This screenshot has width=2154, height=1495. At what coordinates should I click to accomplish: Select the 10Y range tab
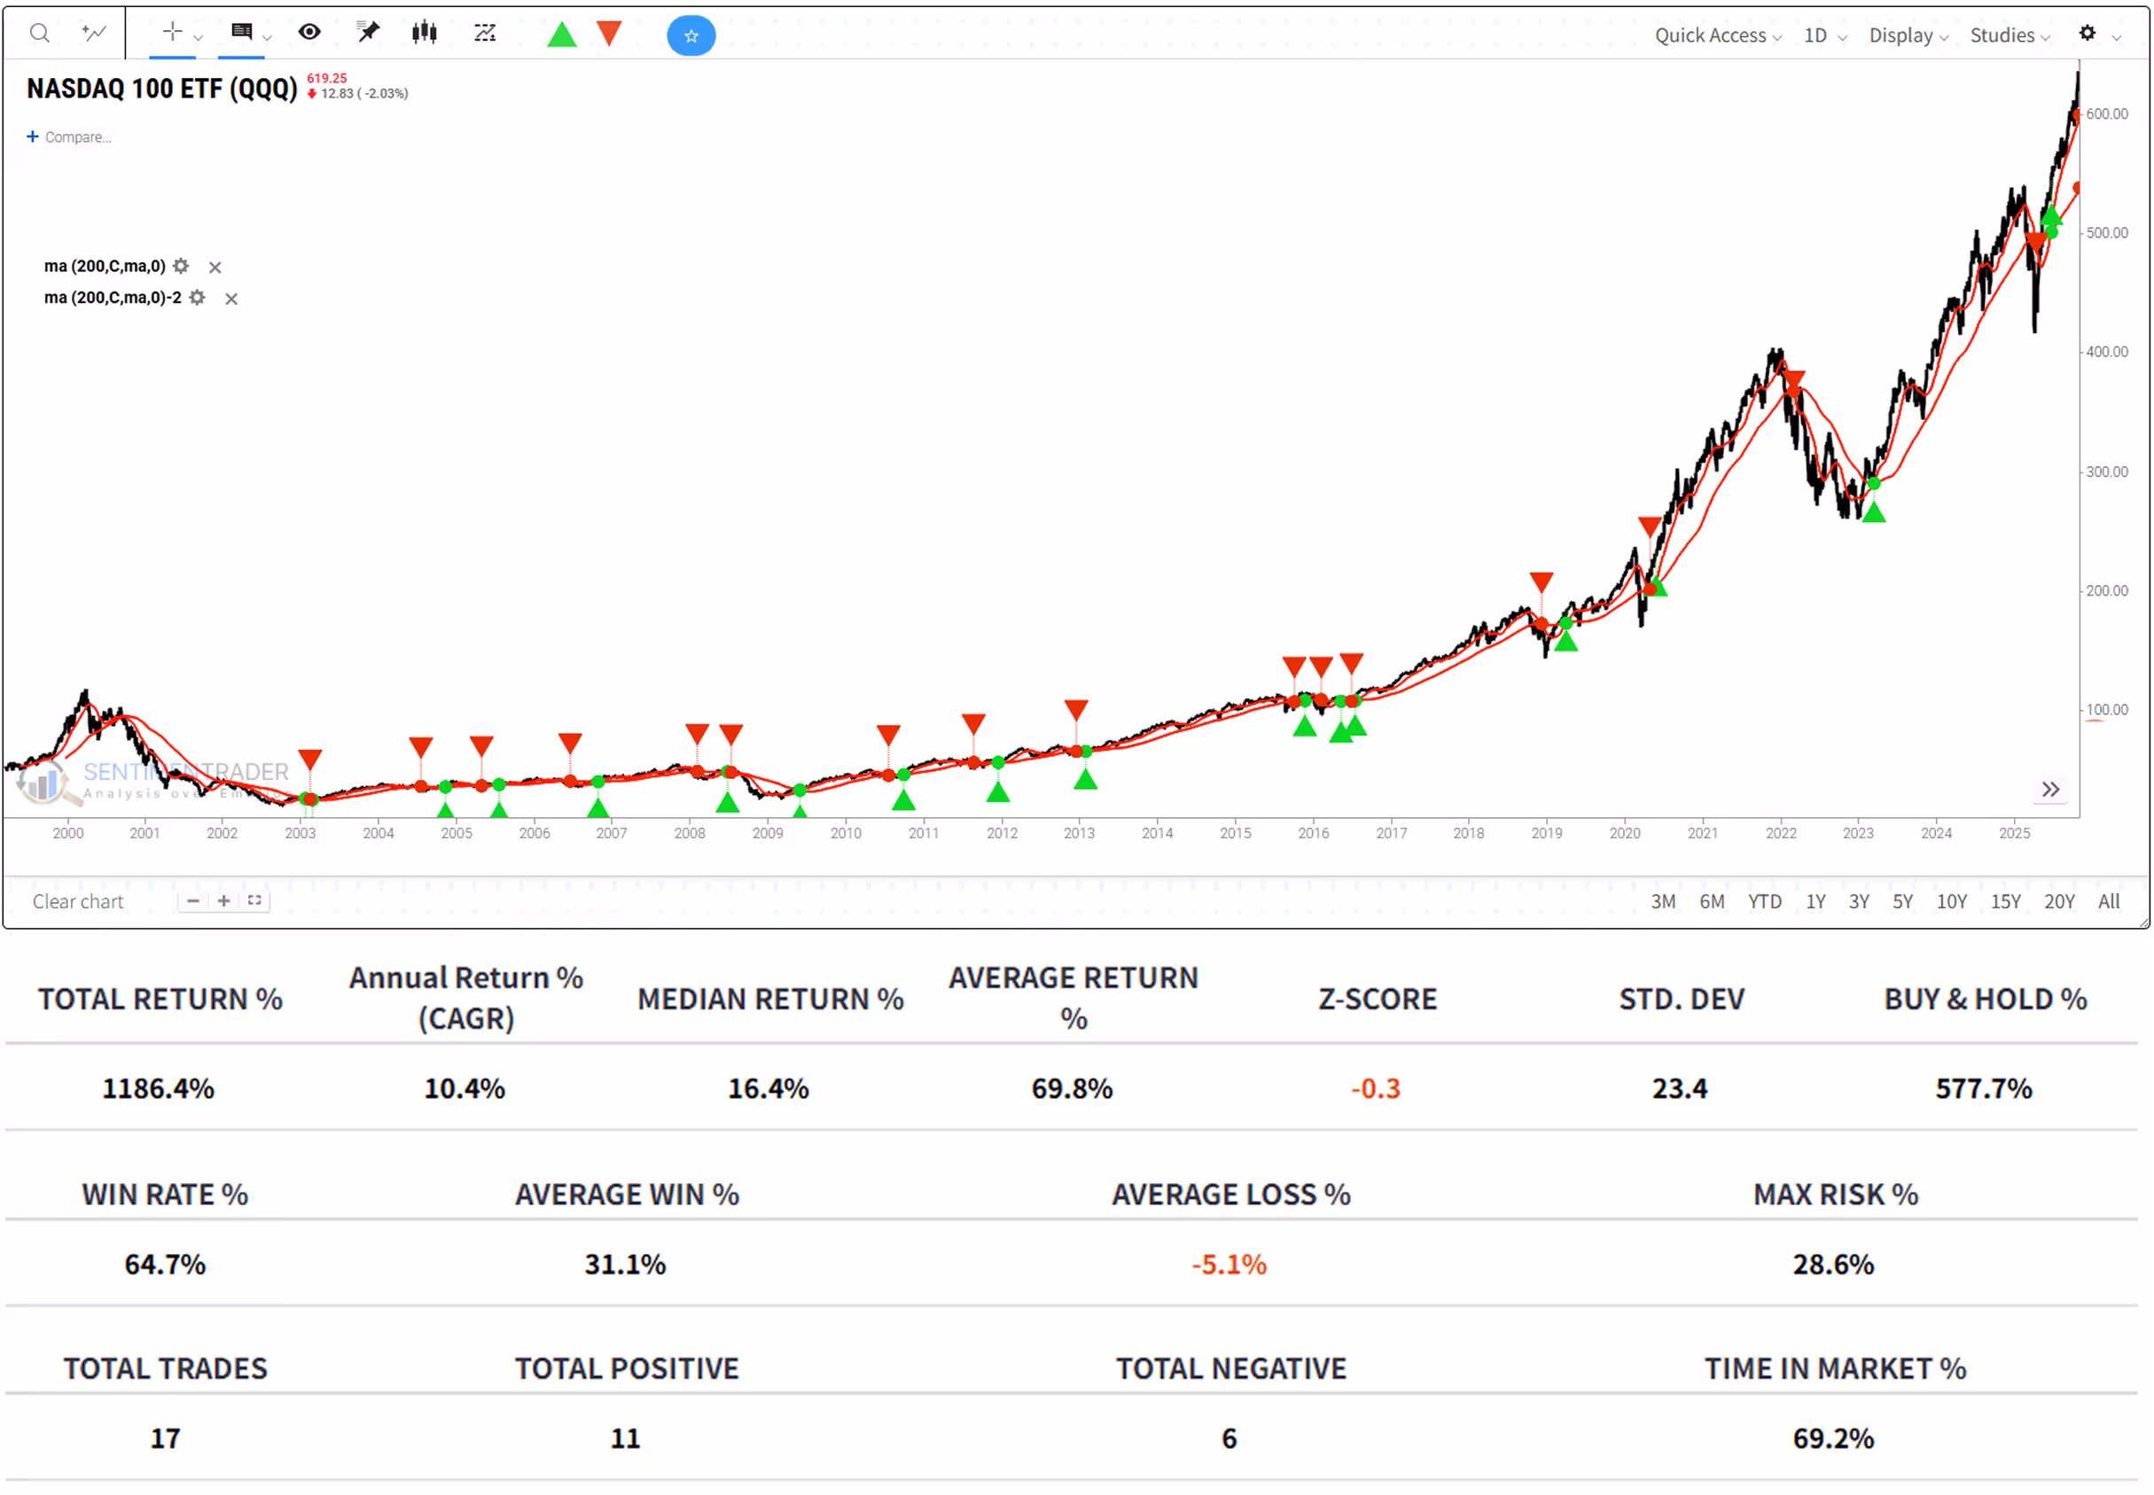[x=1951, y=901]
